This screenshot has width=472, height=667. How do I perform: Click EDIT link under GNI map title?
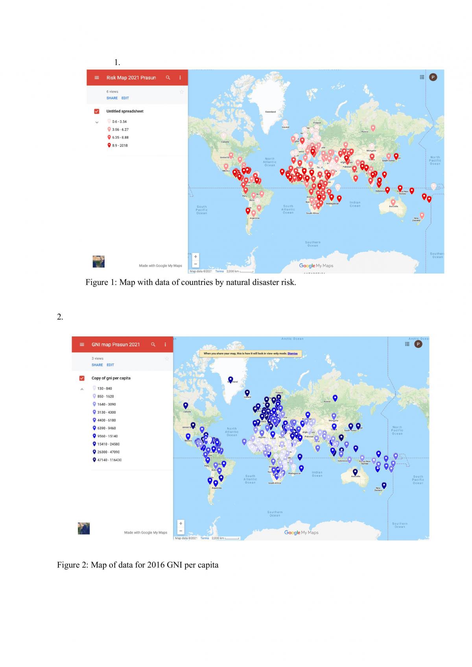click(x=110, y=365)
